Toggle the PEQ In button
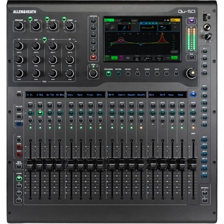 pos(44,39)
